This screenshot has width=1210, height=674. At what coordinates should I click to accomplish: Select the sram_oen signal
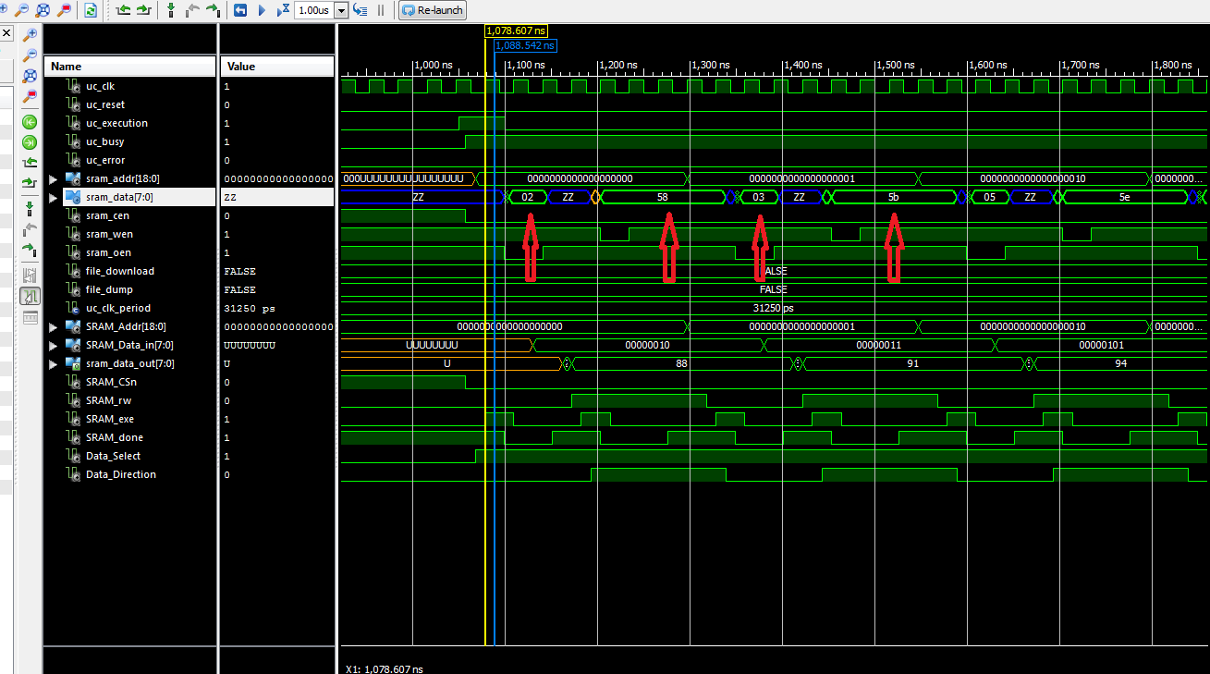click(108, 252)
